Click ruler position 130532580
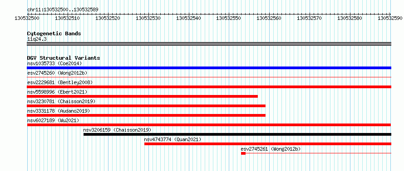 tap(350, 19)
